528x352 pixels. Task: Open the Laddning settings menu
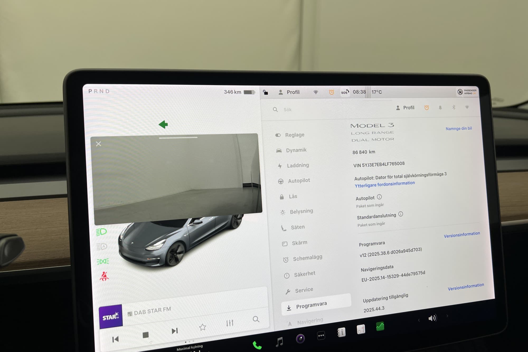tap(298, 165)
